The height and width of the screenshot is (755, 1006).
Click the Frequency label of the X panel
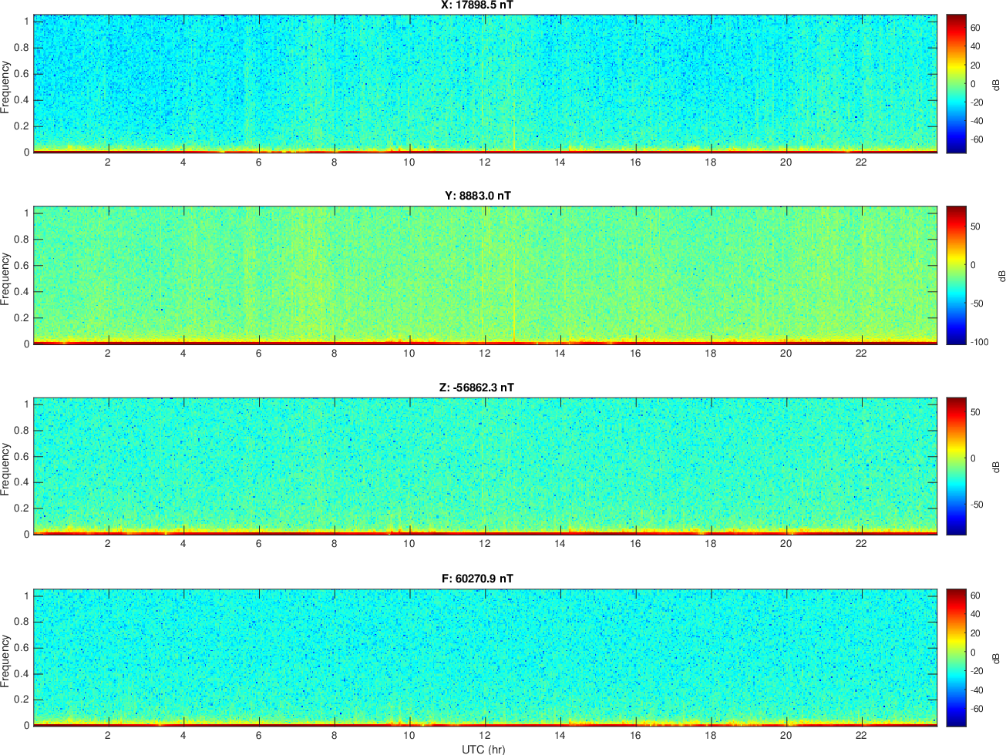coord(6,87)
